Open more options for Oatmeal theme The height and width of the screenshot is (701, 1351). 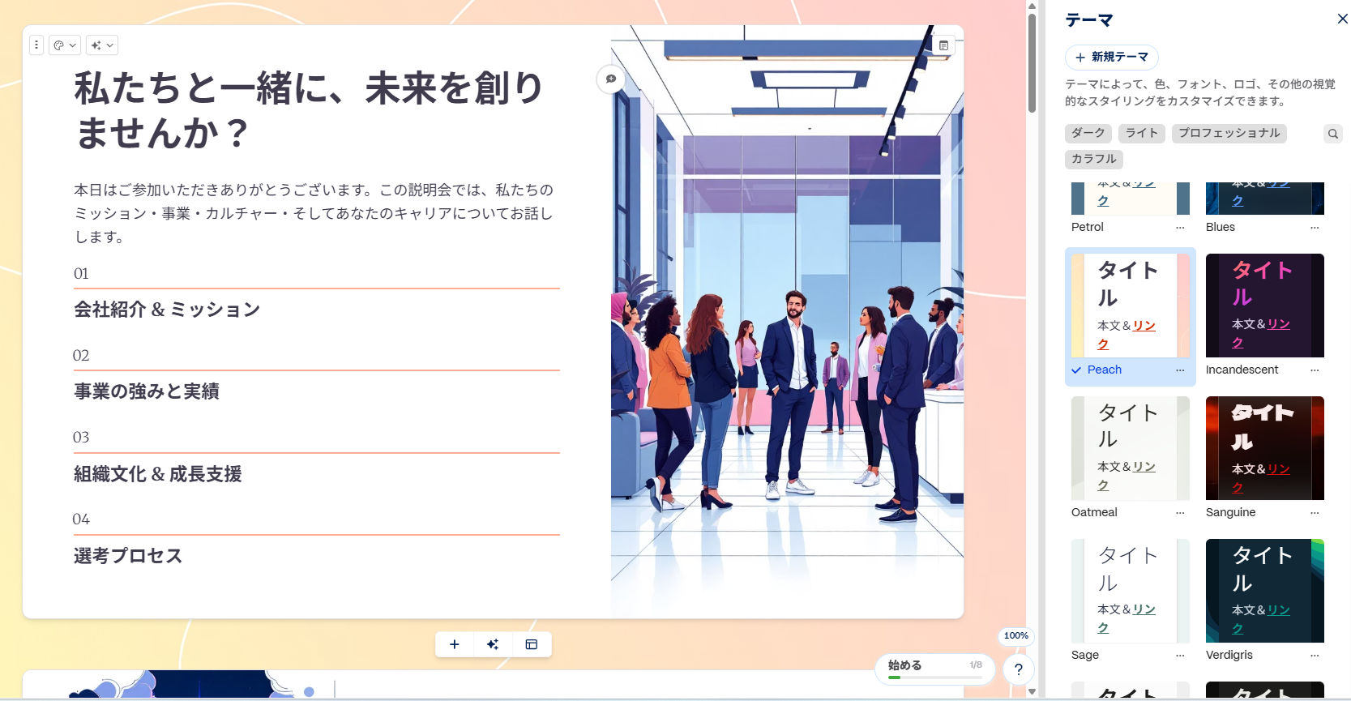pyautogui.click(x=1180, y=513)
